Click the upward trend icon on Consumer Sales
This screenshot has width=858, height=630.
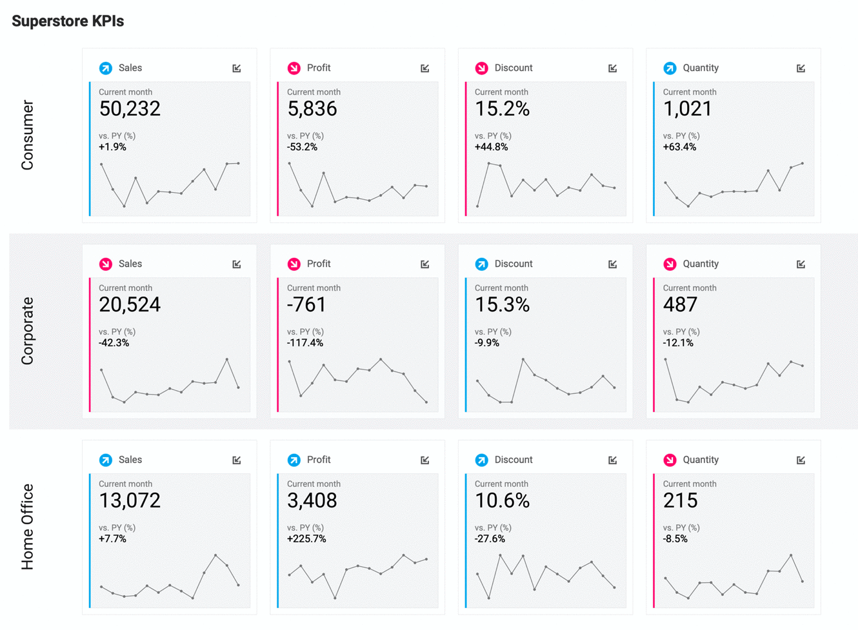coord(106,68)
